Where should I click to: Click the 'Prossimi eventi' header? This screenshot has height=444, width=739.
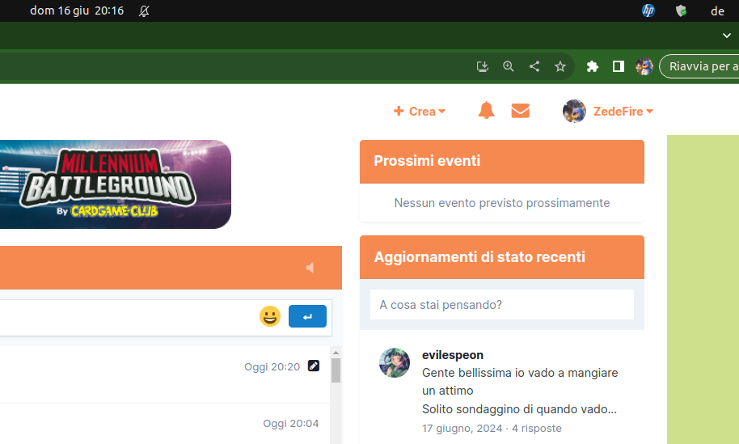(502, 161)
